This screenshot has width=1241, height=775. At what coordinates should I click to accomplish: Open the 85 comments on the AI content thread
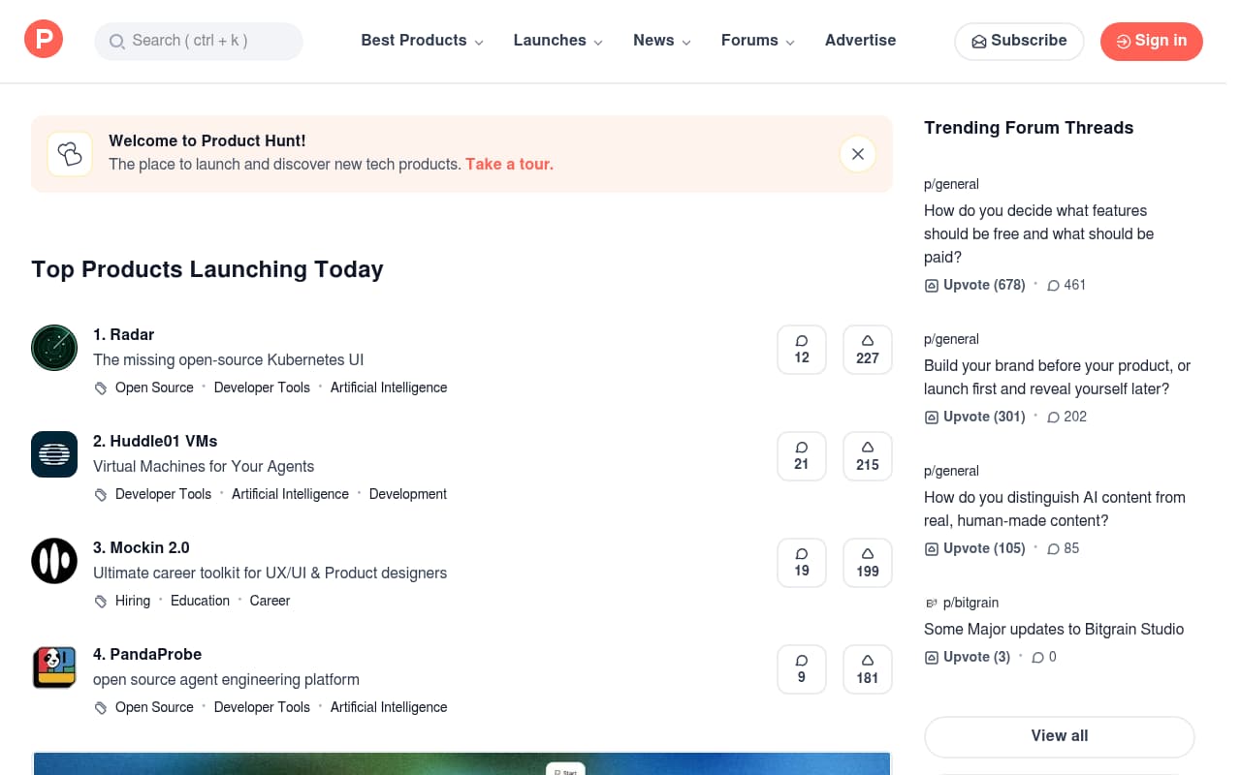(1063, 548)
